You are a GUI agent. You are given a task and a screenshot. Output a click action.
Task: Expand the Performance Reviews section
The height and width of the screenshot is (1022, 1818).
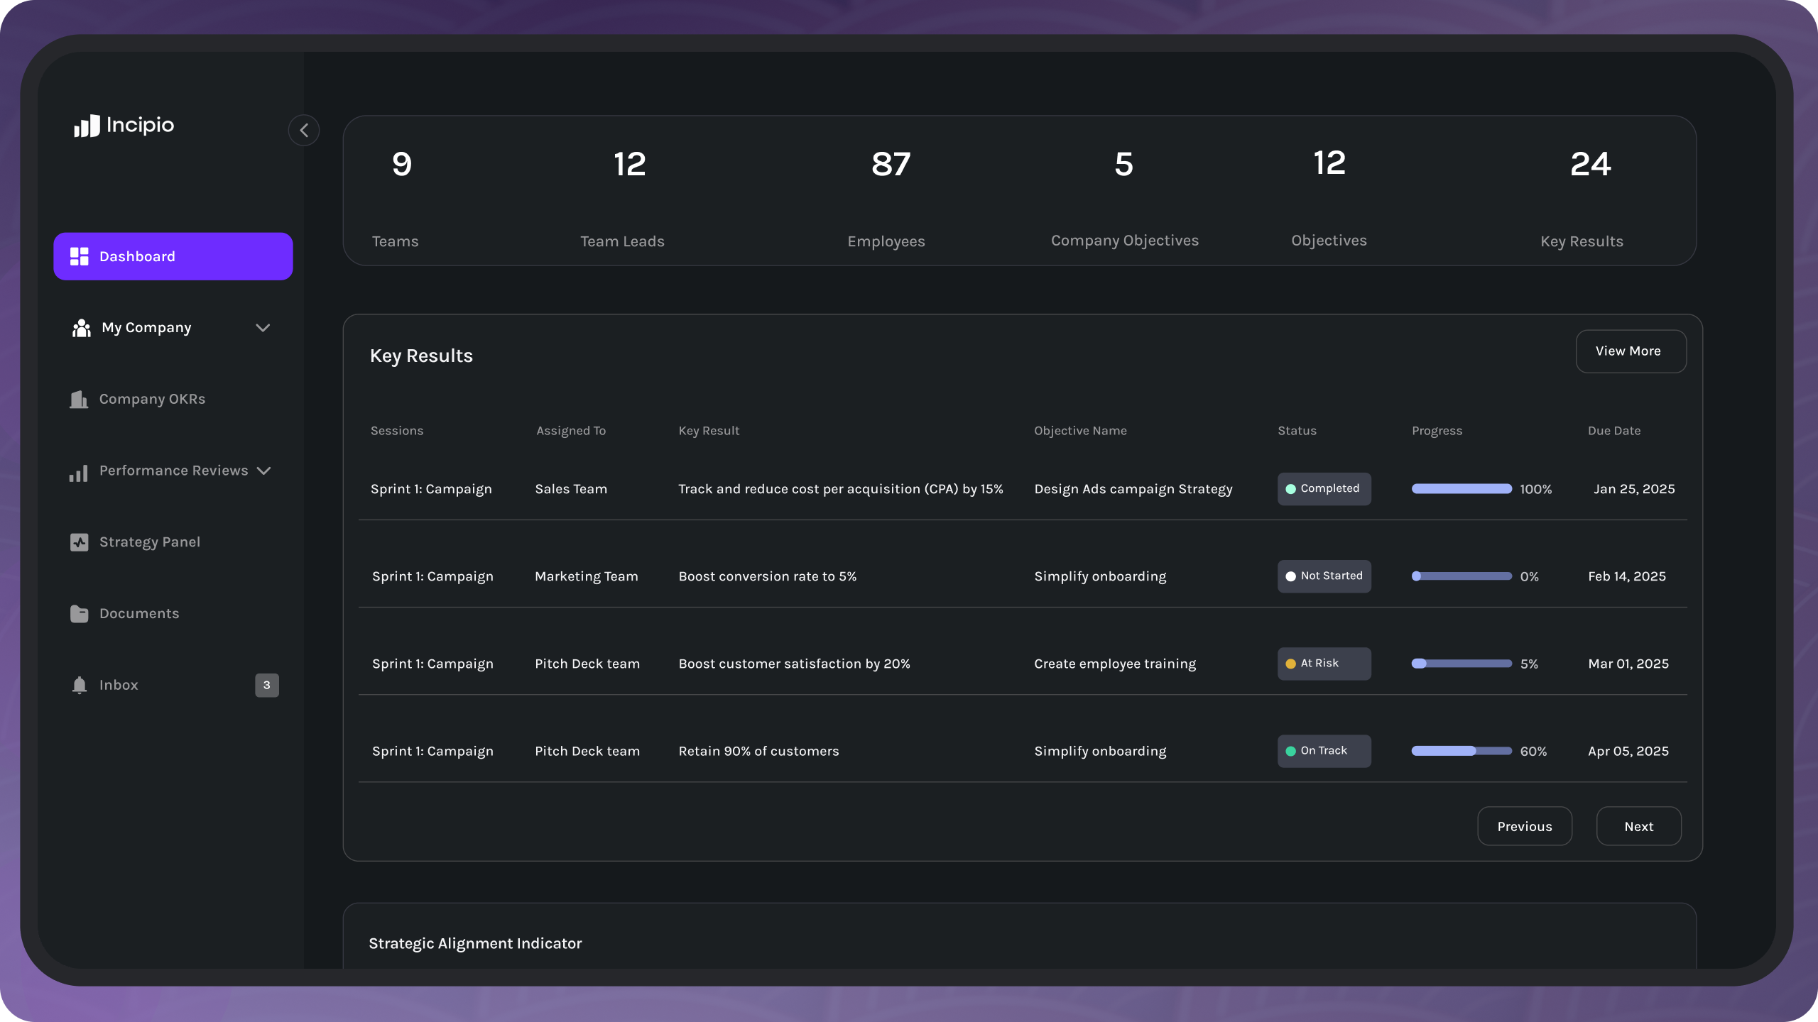[263, 471]
